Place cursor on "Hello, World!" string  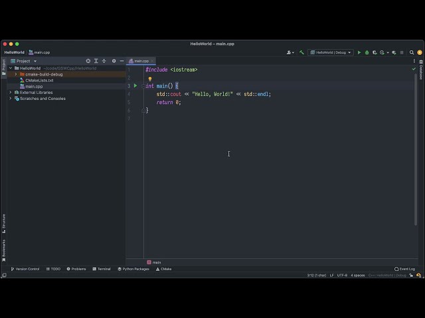click(x=212, y=94)
